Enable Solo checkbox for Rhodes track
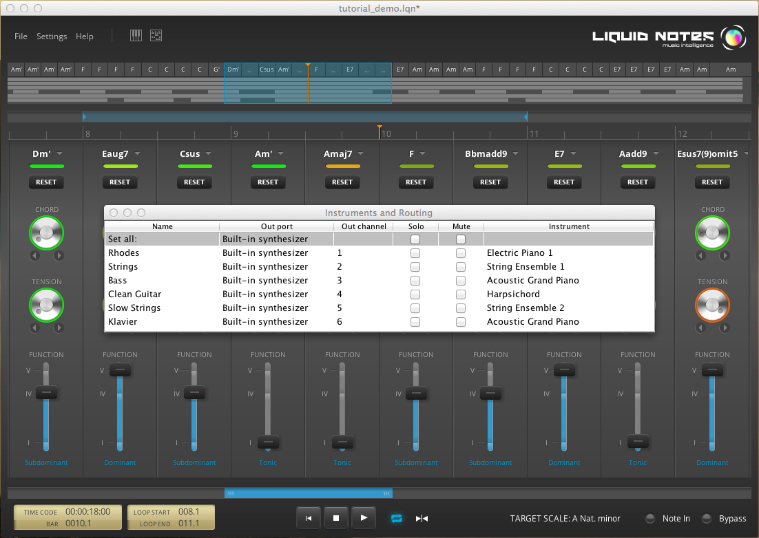This screenshot has height=538, width=759. [415, 253]
